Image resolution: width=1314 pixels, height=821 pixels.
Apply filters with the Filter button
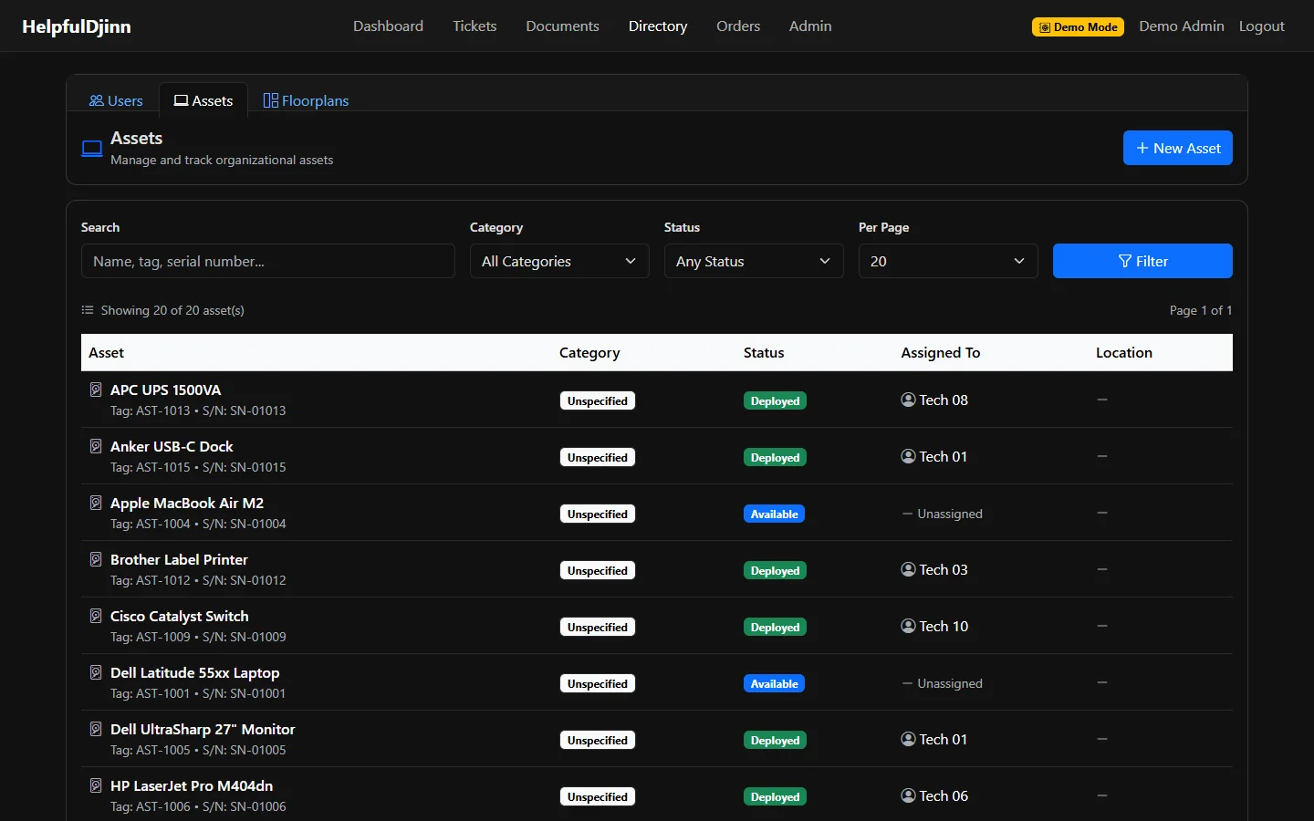click(x=1142, y=261)
